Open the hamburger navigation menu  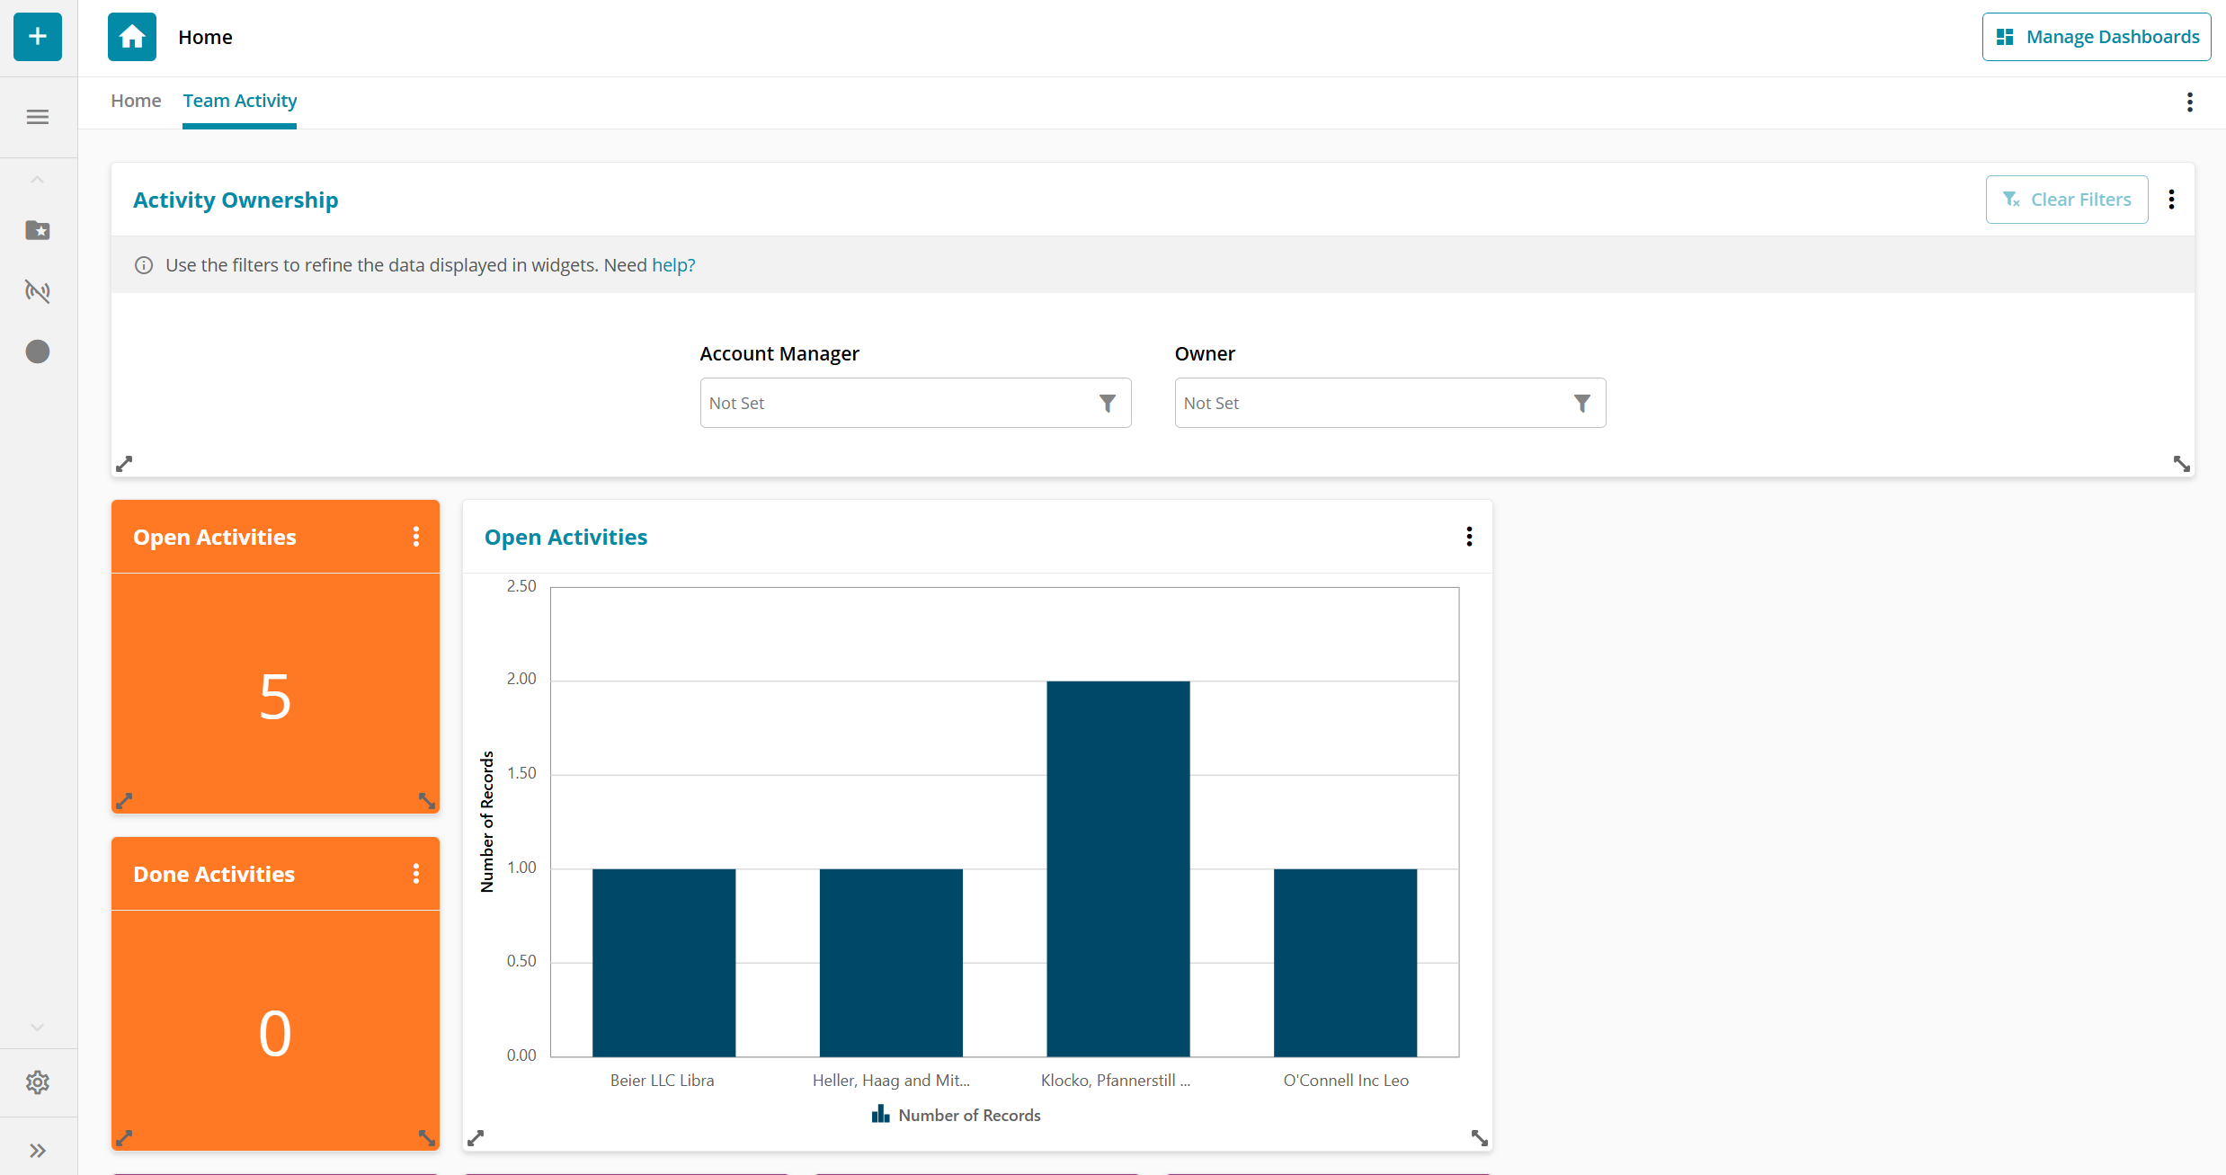[38, 117]
